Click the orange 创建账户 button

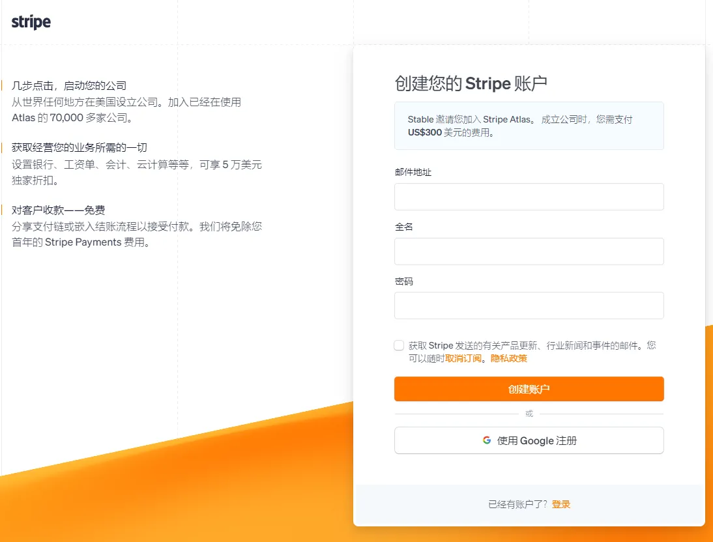pos(529,389)
